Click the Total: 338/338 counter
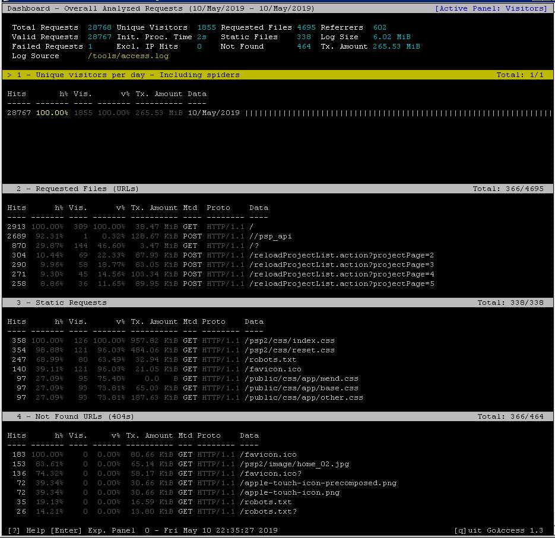The height and width of the screenshot is (538, 555). click(510, 303)
